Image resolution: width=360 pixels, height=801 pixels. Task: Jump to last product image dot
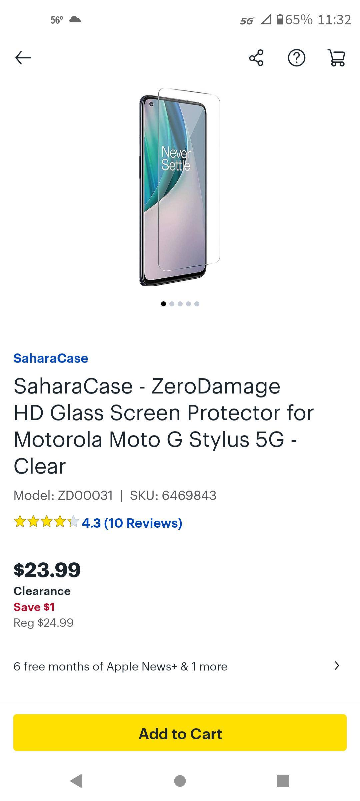(197, 304)
